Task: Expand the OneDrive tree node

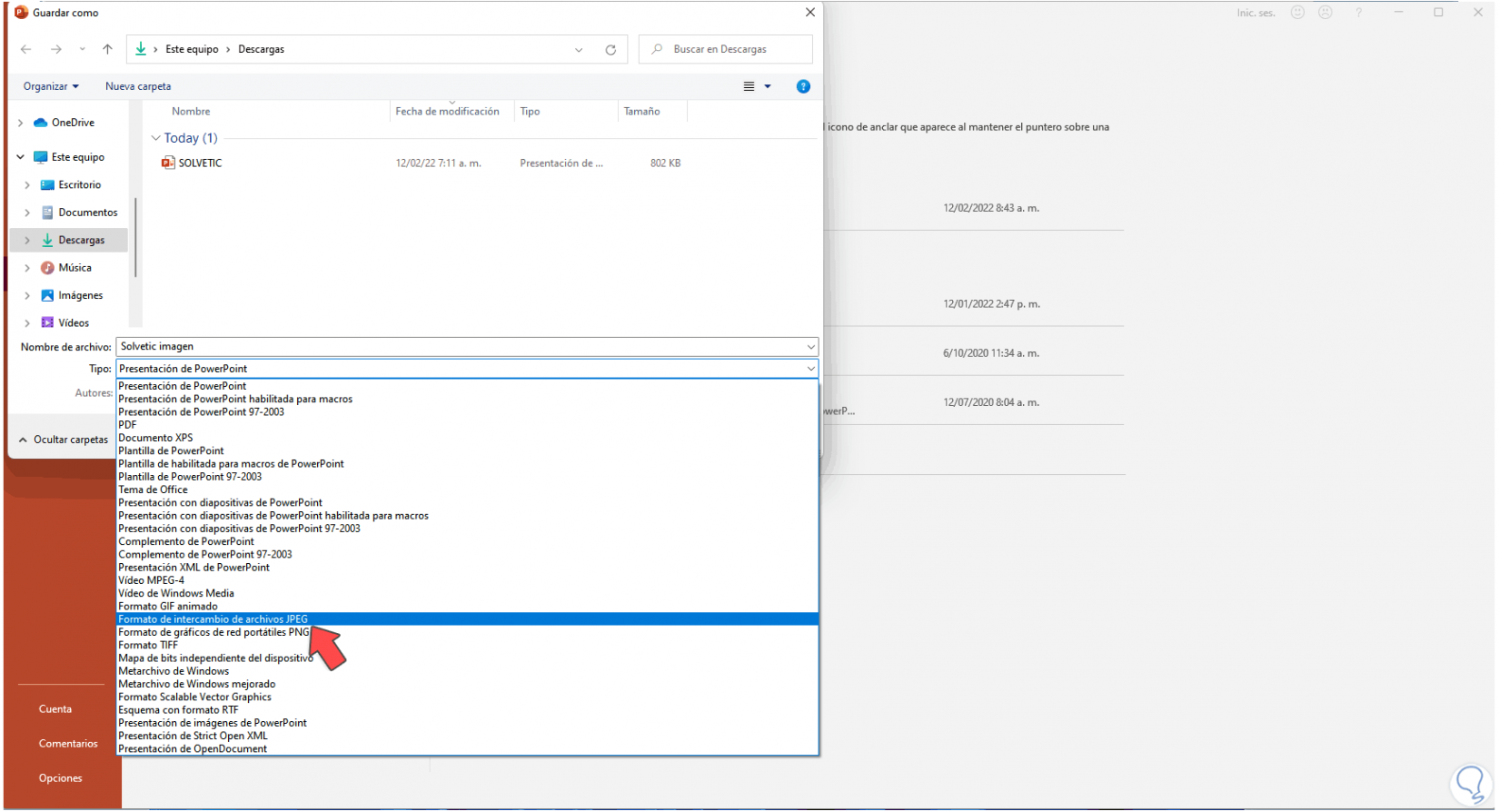Action: pos(21,123)
